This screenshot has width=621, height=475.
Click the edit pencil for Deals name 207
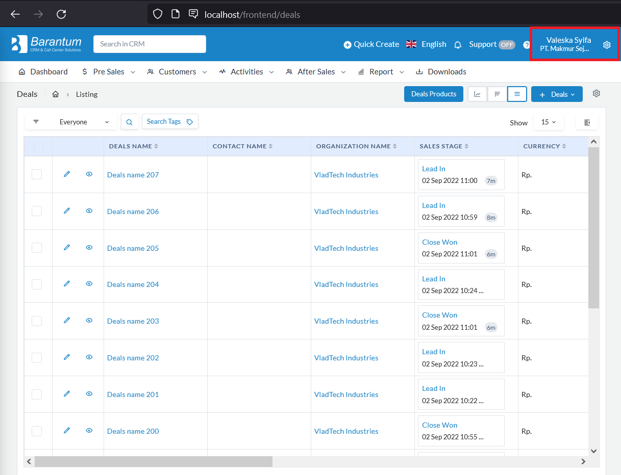point(67,174)
